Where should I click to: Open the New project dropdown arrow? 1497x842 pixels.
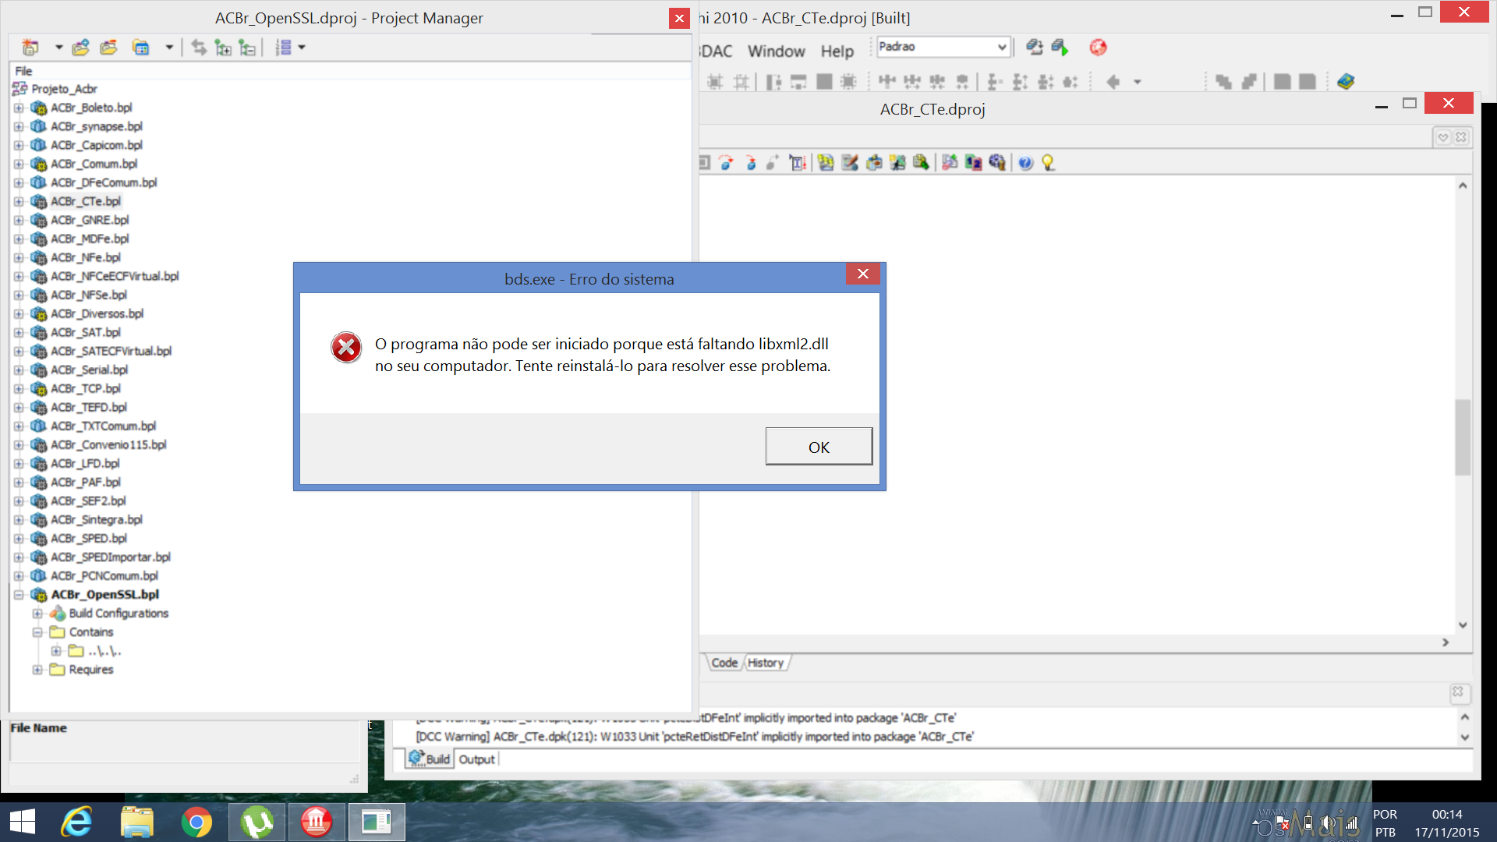click(58, 48)
